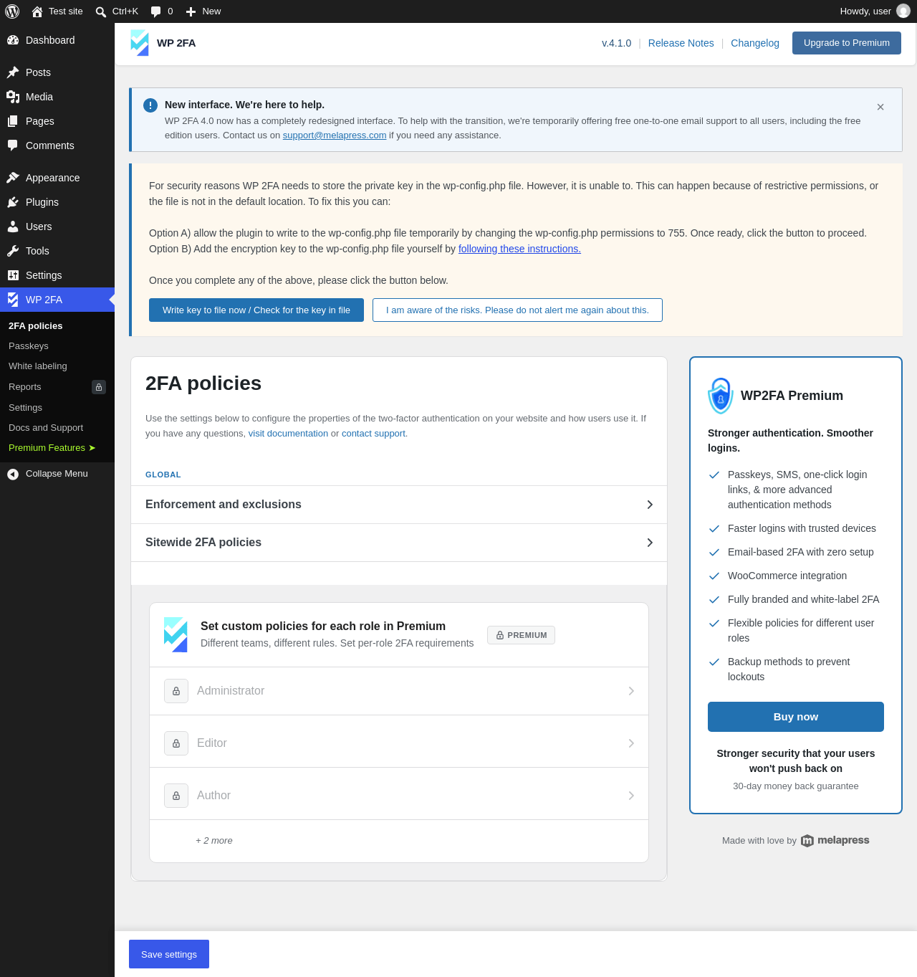Click the melapress logo in footer

pos(835,841)
